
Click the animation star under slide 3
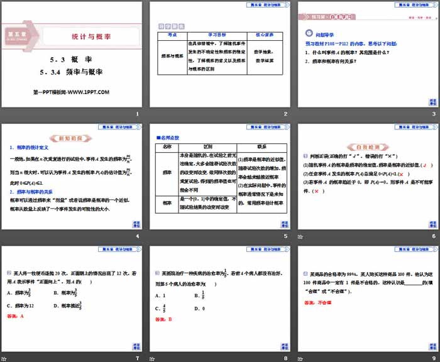coord(300,114)
